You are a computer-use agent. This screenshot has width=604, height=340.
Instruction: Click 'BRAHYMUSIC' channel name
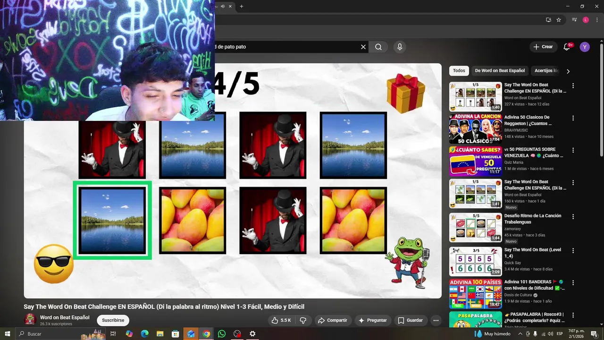(519, 130)
